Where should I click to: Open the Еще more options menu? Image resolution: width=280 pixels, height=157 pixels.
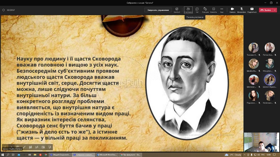pos(222,10)
